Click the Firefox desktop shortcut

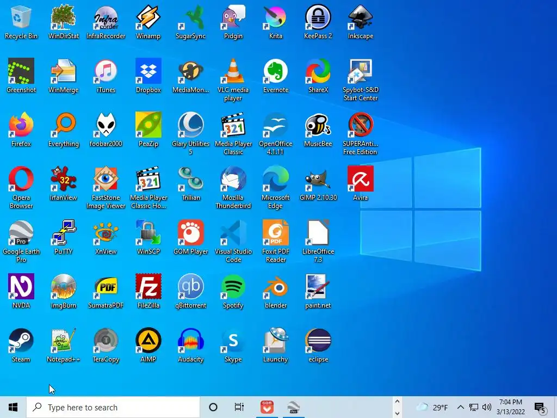21,130
